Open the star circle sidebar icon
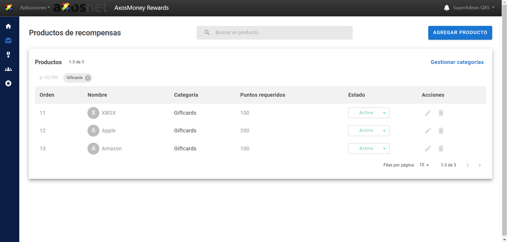 coord(8,83)
